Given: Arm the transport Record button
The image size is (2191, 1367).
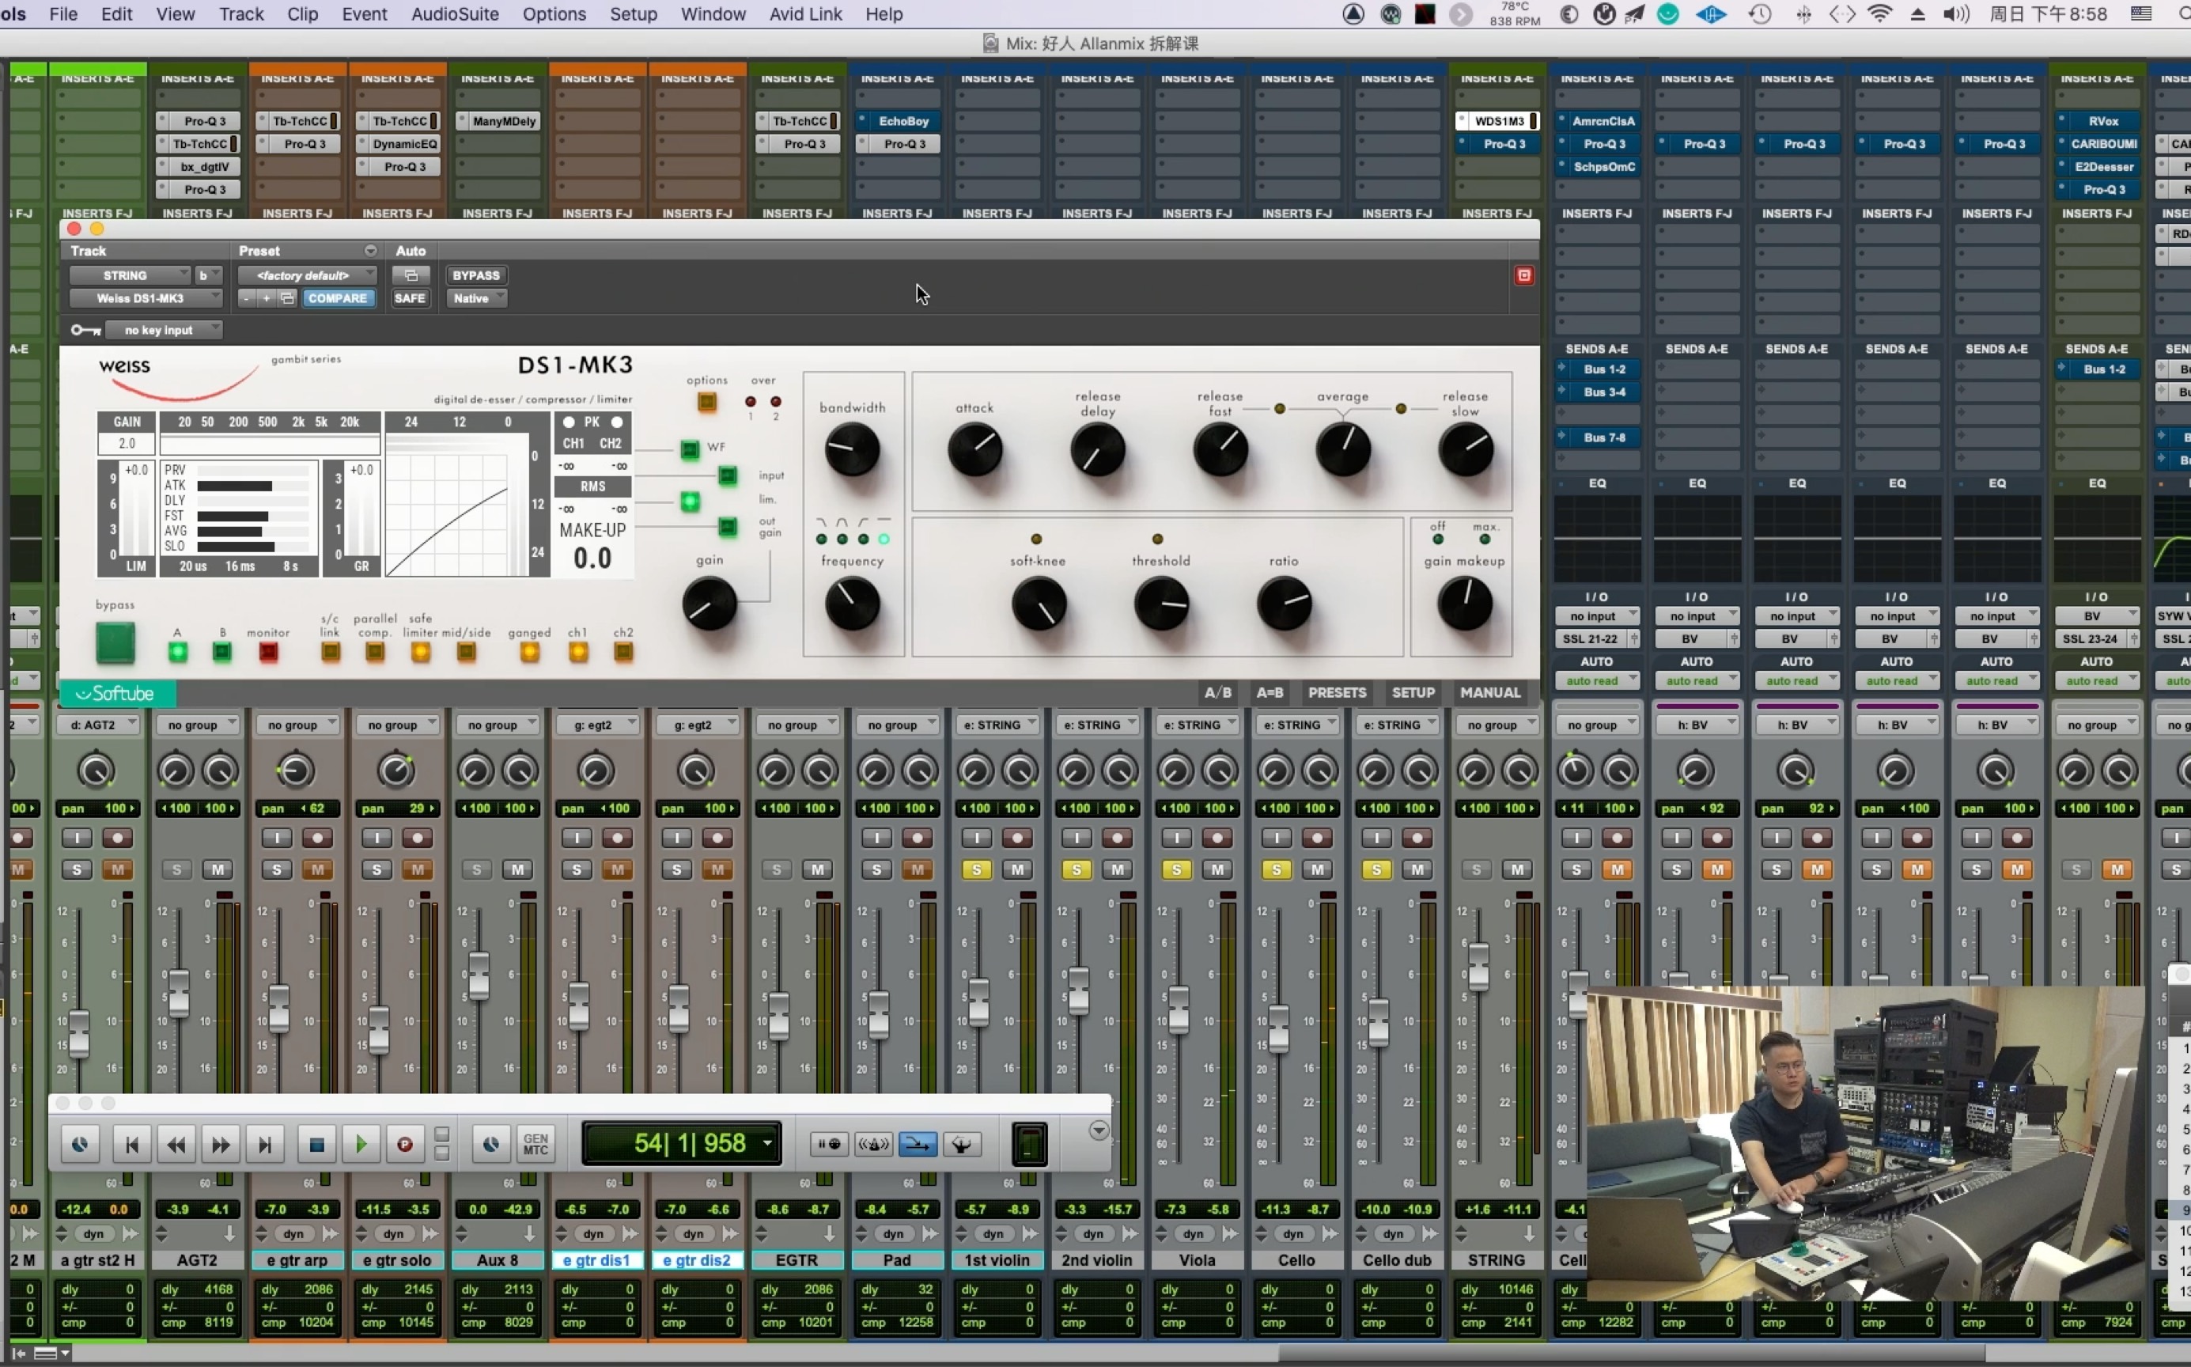Looking at the screenshot, I should tap(405, 1145).
